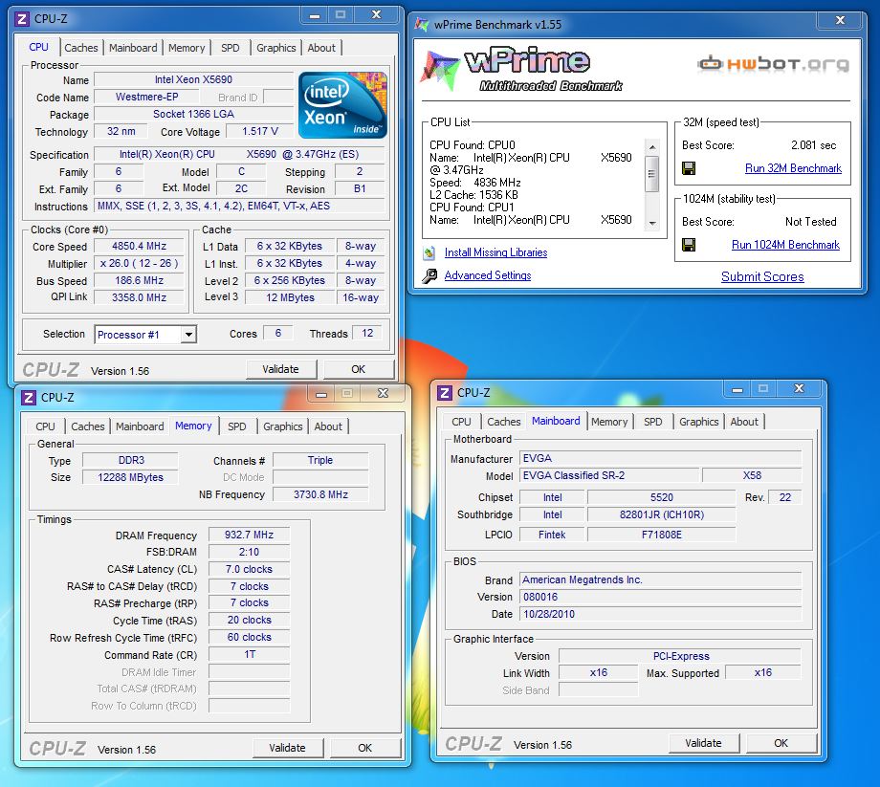Viewport: 880px width, 787px height.
Task: Open Caches tab in the Mainboard CPU-Z window
Action: click(x=503, y=422)
